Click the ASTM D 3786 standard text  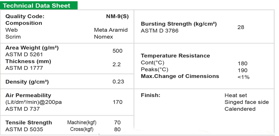pyautogui.click(x=160, y=31)
